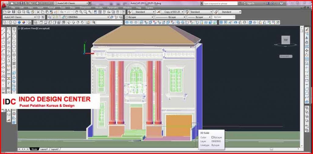Open the AutoCAD application menu button

point(4,5)
